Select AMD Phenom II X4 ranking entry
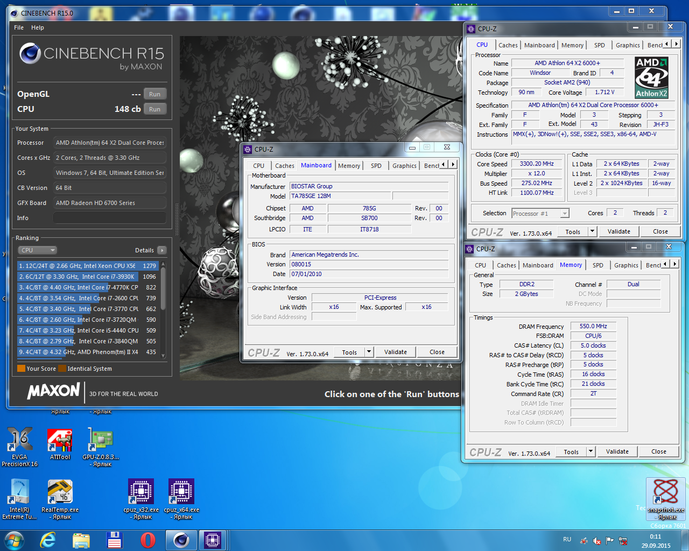Image resolution: width=689 pixels, height=551 pixels. 88,352
